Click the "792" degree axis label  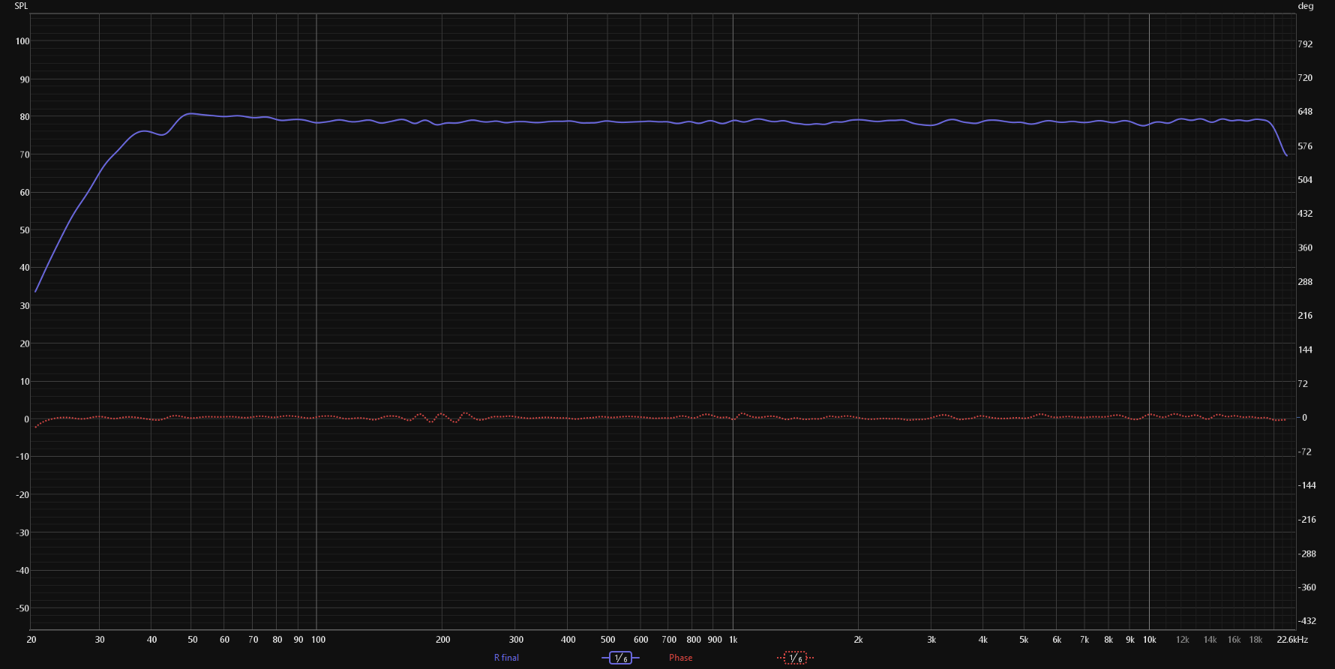click(x=1306, y=44)
